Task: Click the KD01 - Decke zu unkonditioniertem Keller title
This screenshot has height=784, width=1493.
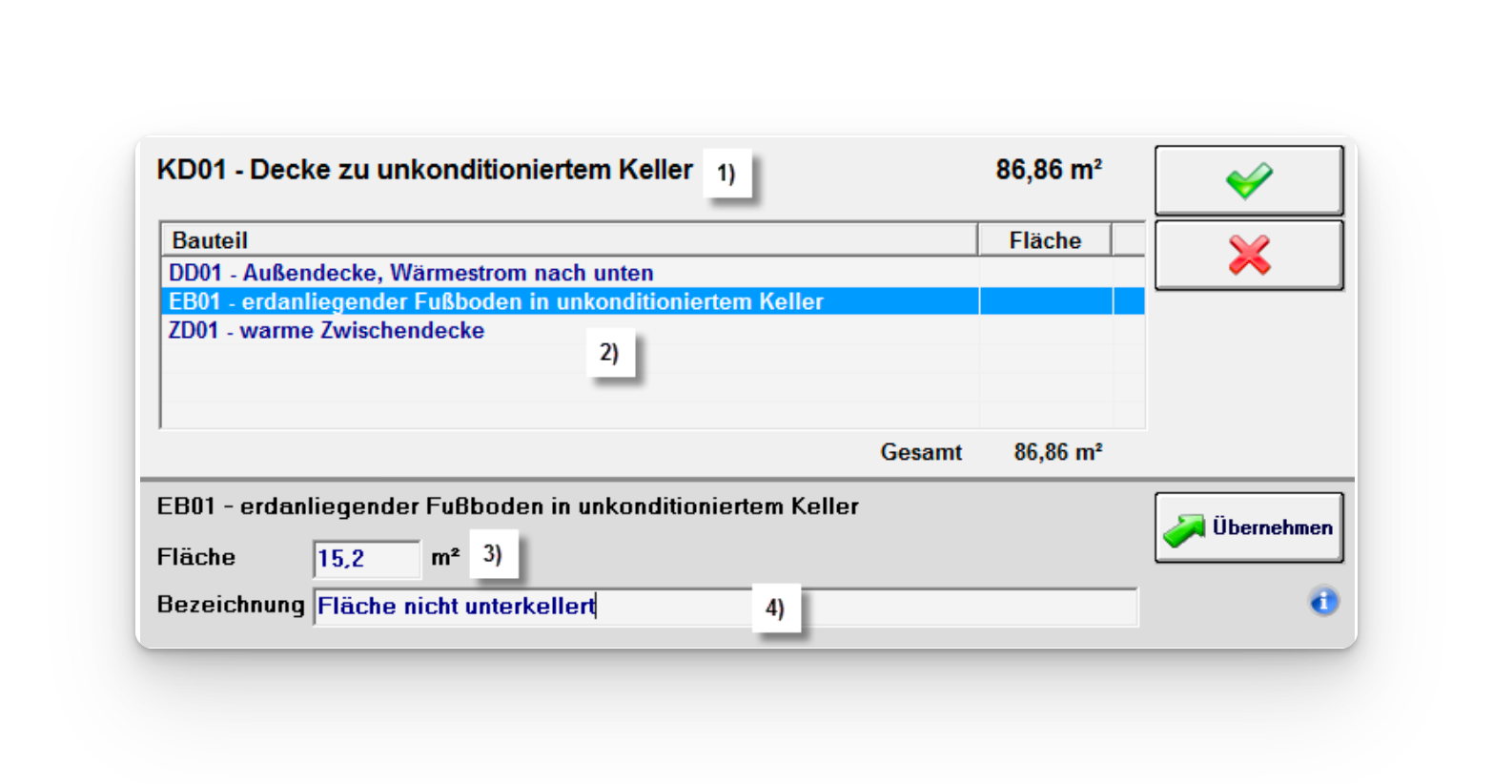Action: 424,170
